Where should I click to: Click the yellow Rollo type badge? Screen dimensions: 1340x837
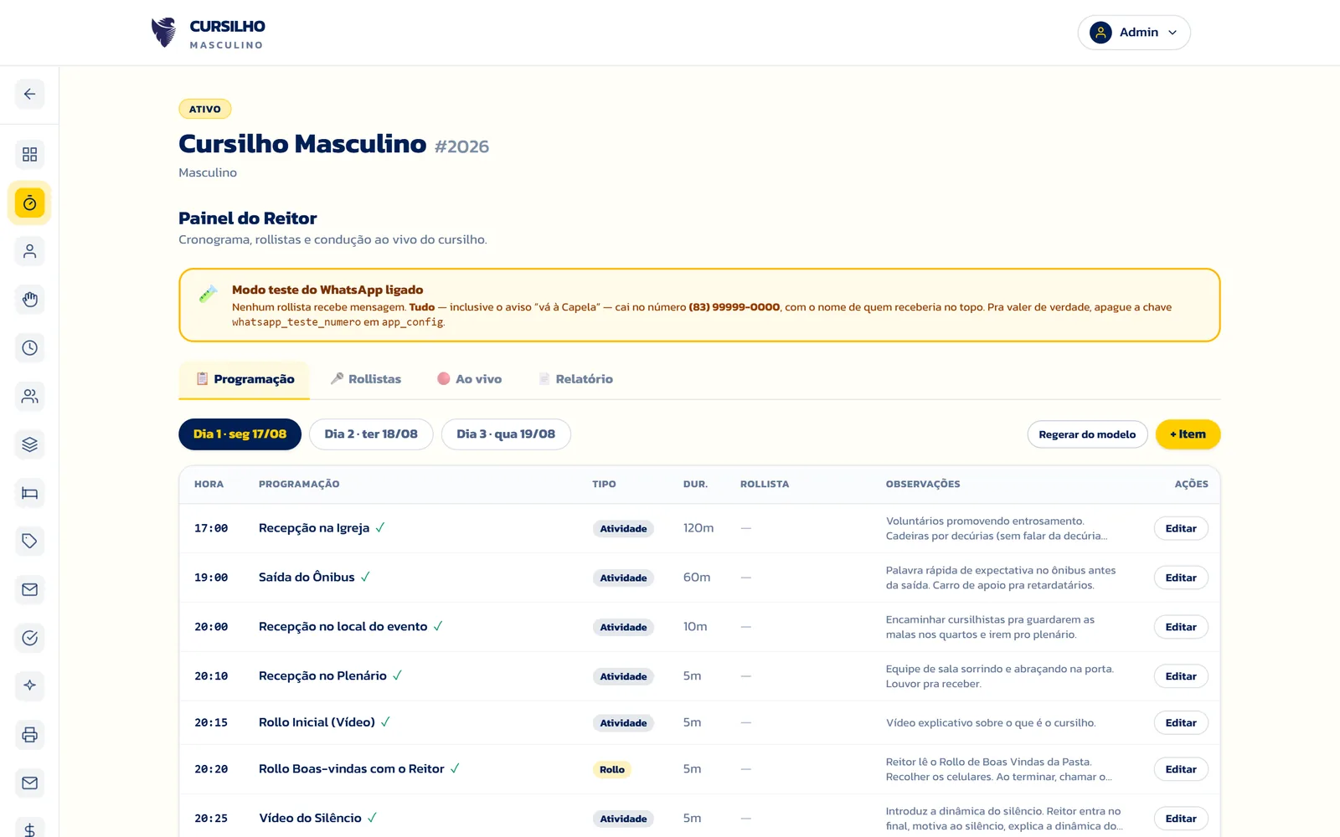point(612,769)
